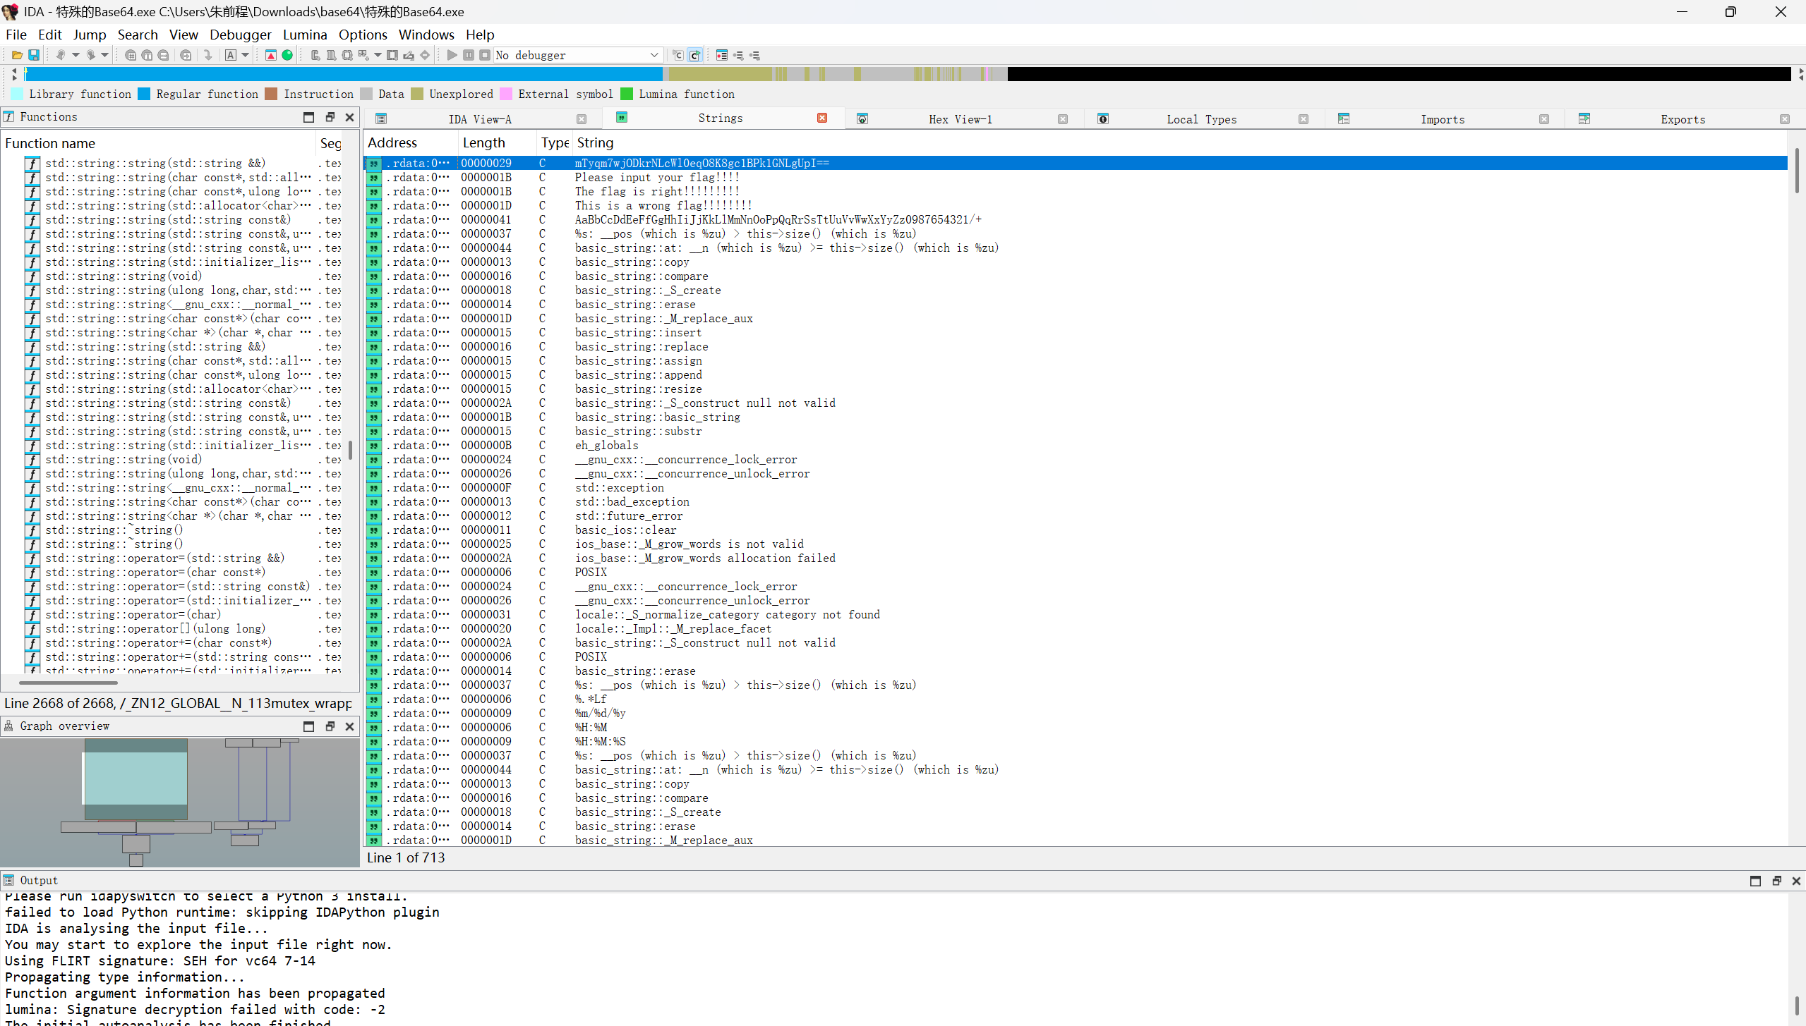This screenshot has width=1806, height=1026.
Task: Switch to the Imports tab
Action: [x=1442, y=119]
